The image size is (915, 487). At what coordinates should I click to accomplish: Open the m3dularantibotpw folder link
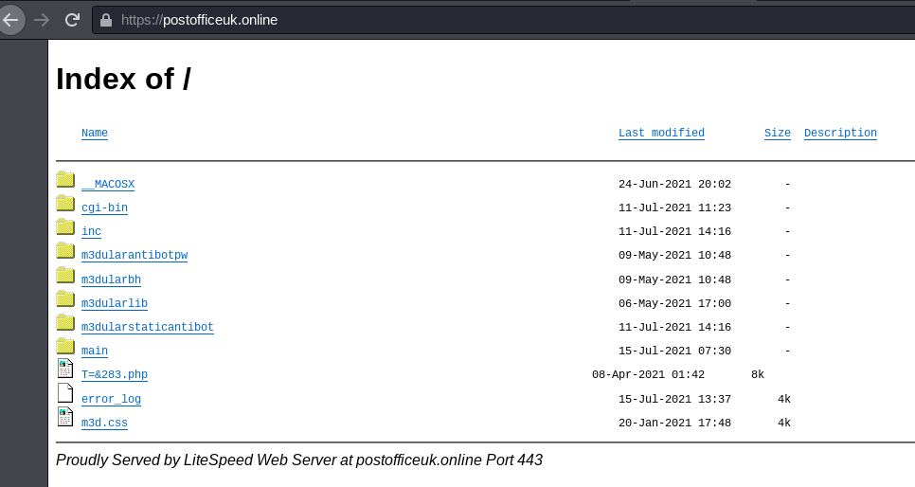coord(128,256)
